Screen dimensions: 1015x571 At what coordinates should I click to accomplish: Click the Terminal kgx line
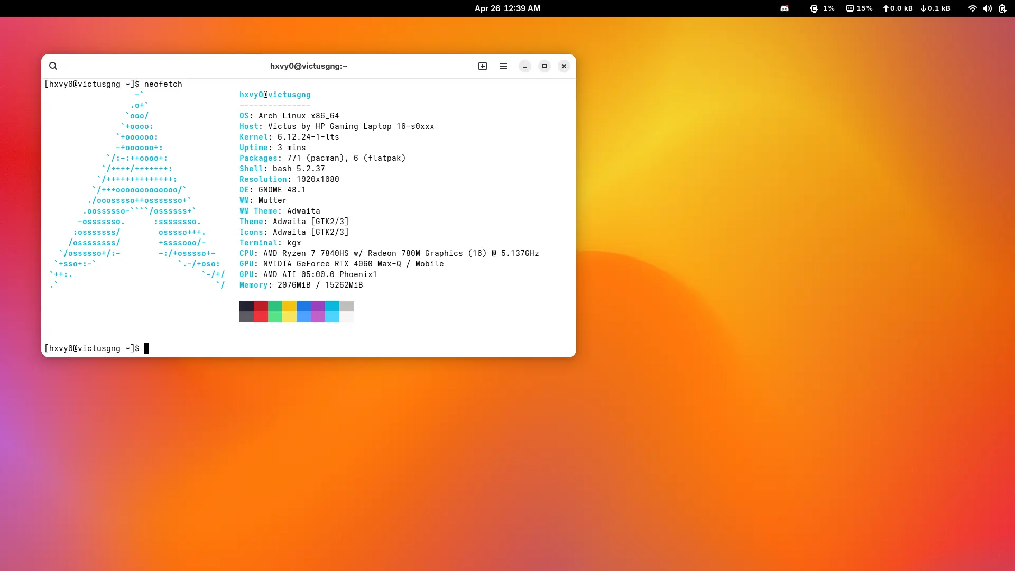270,243
